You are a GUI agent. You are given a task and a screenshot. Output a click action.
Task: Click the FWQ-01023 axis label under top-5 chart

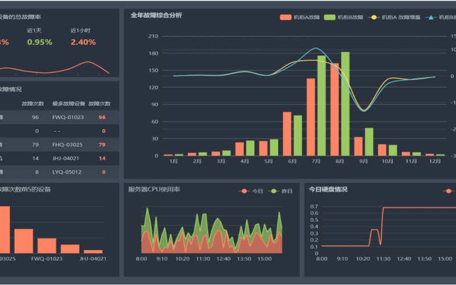click(x=47, y=259)
